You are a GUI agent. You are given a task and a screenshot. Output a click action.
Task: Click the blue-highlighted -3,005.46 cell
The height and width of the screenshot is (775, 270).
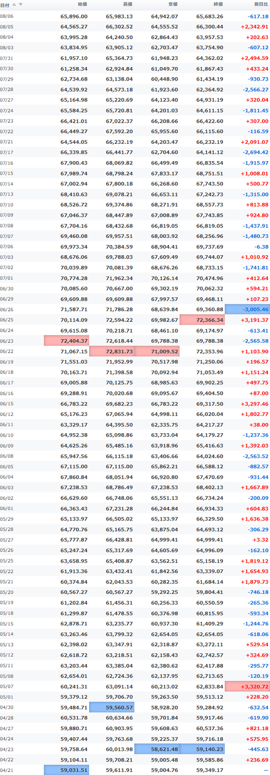coord(247,309)
